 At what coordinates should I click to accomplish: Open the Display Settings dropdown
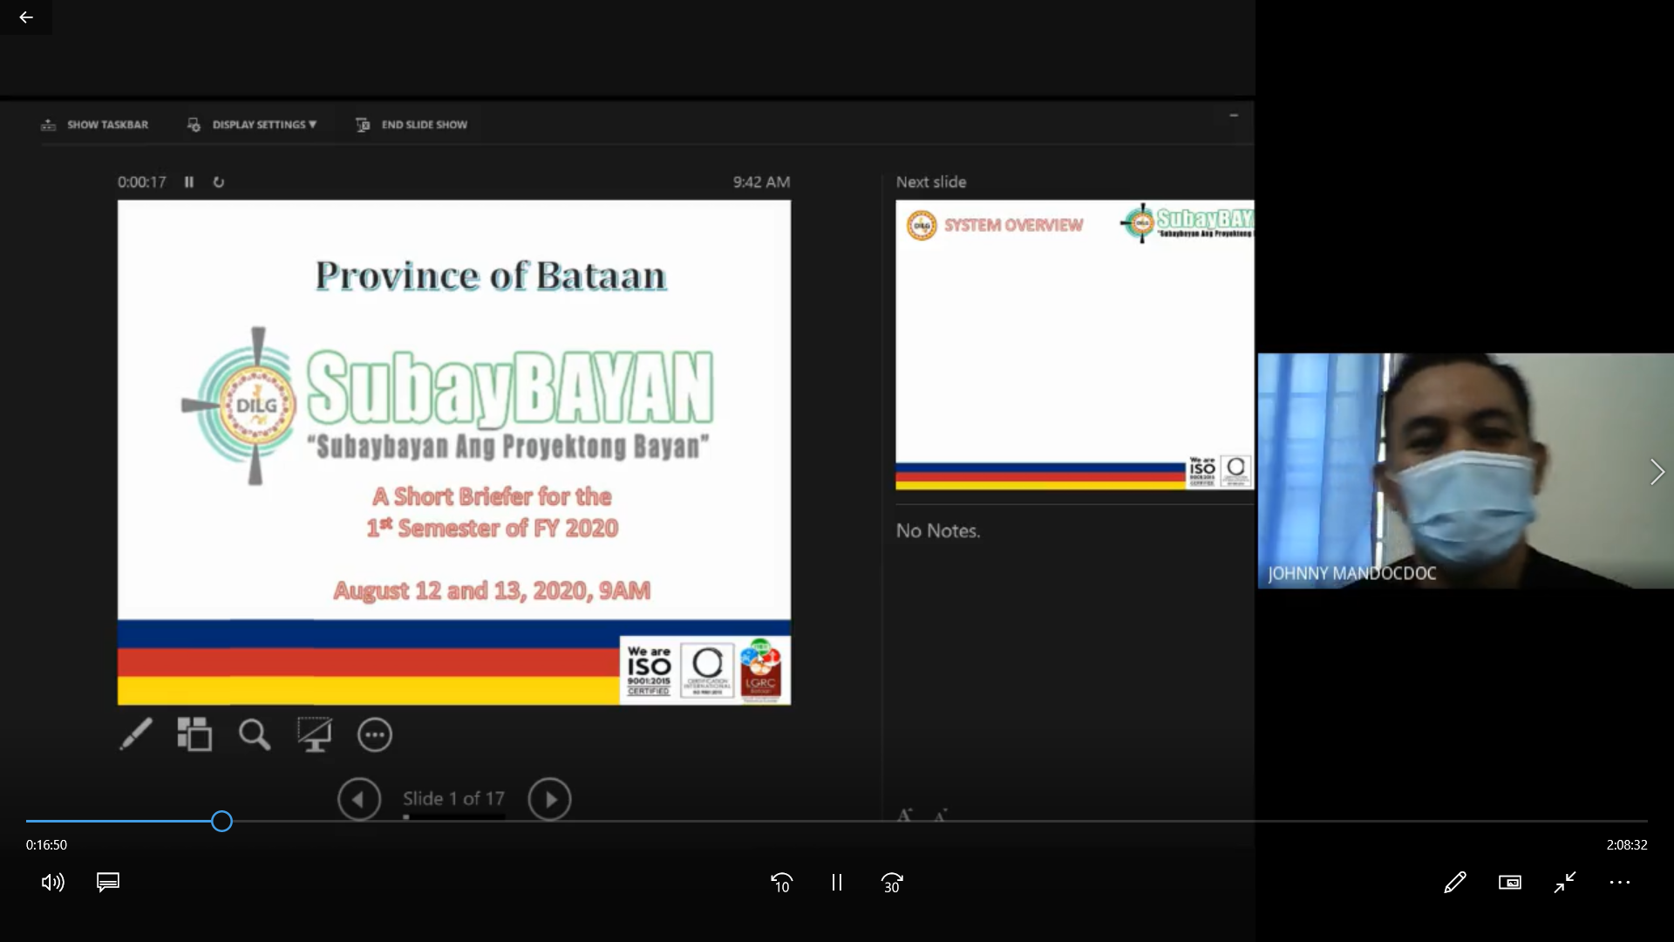[x=252, y=125]
